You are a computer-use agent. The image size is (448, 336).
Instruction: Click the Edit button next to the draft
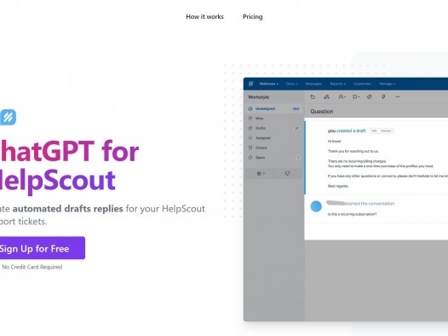374,131
